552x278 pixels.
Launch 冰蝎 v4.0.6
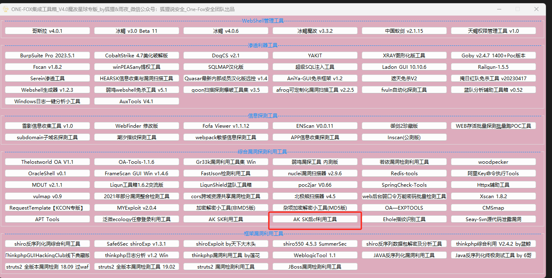pos(226,31)
